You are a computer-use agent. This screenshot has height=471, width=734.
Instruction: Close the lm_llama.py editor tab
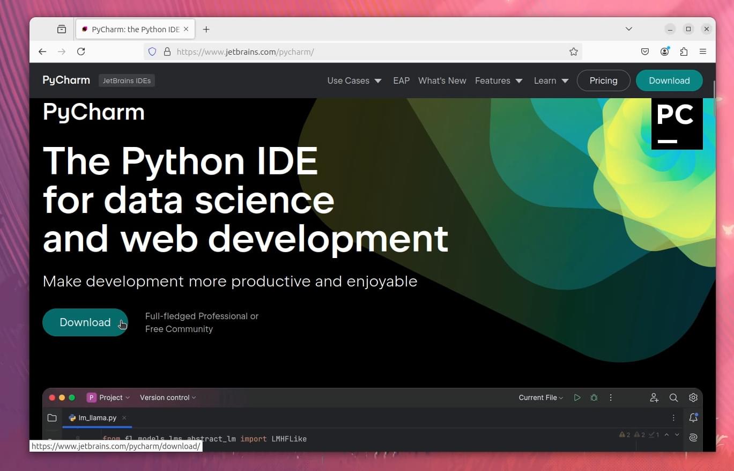click(124, 418)
